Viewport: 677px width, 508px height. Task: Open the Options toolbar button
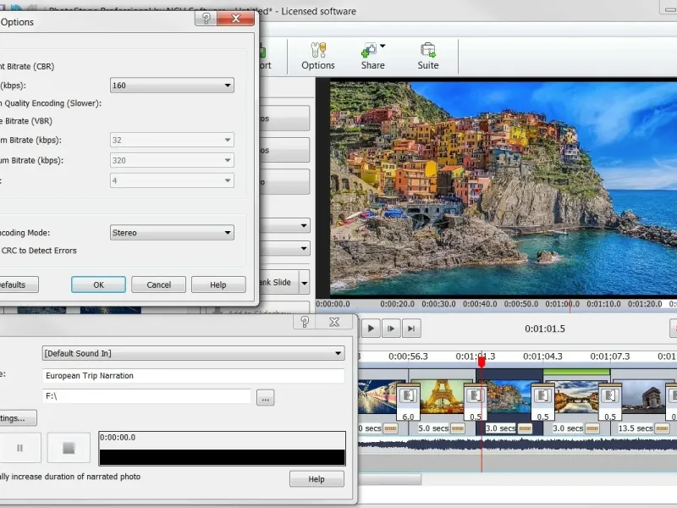pos(318,56)
